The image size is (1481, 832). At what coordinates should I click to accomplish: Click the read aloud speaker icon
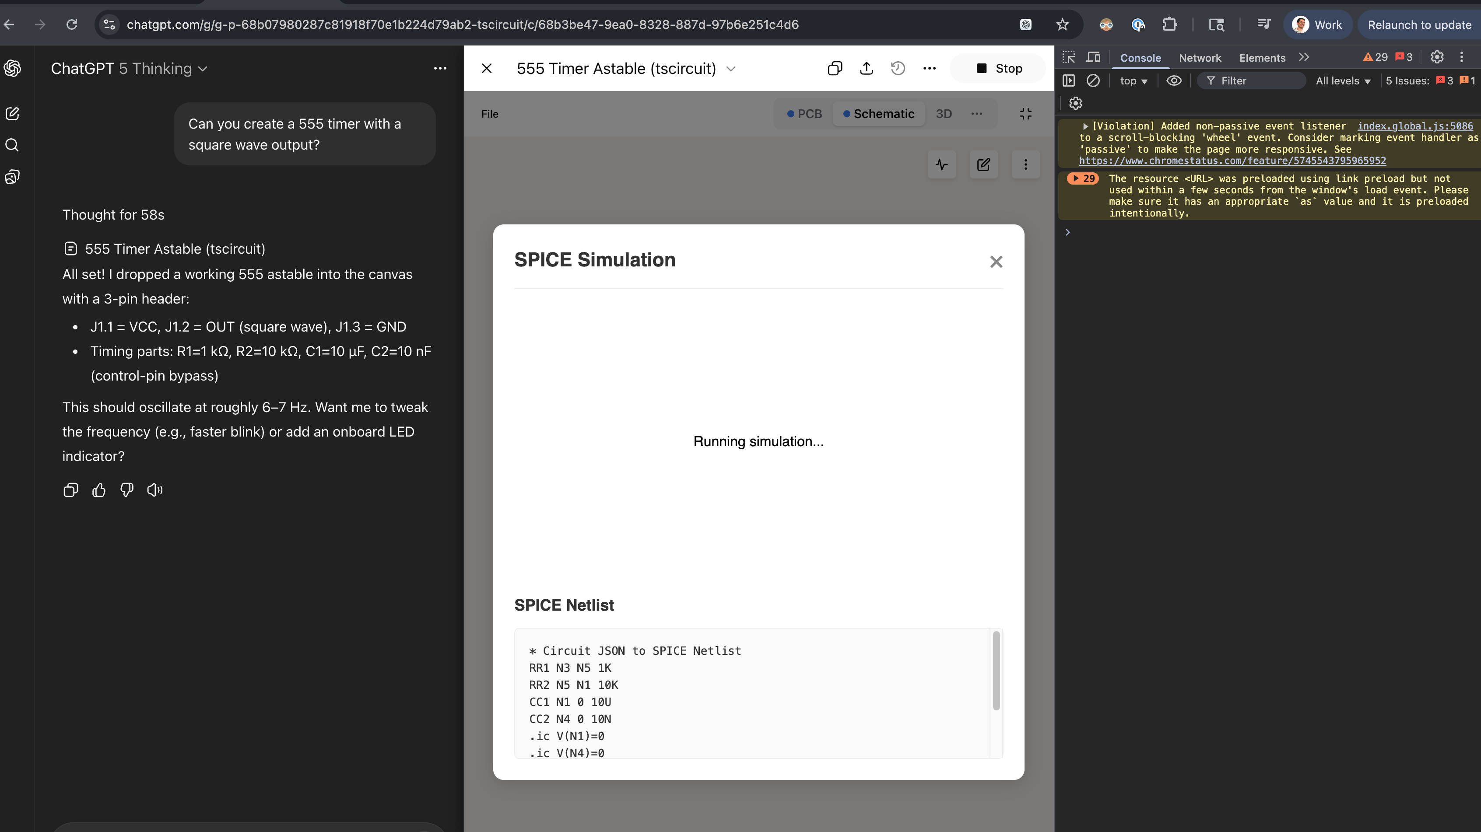154,490
